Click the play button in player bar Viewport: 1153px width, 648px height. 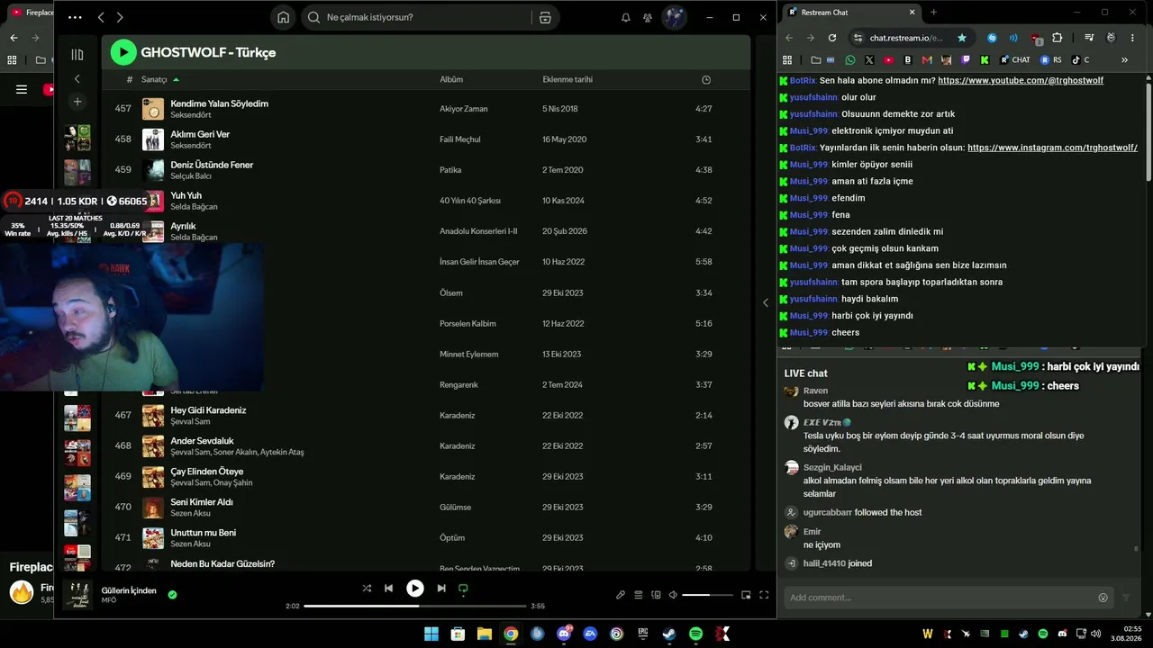415,588
